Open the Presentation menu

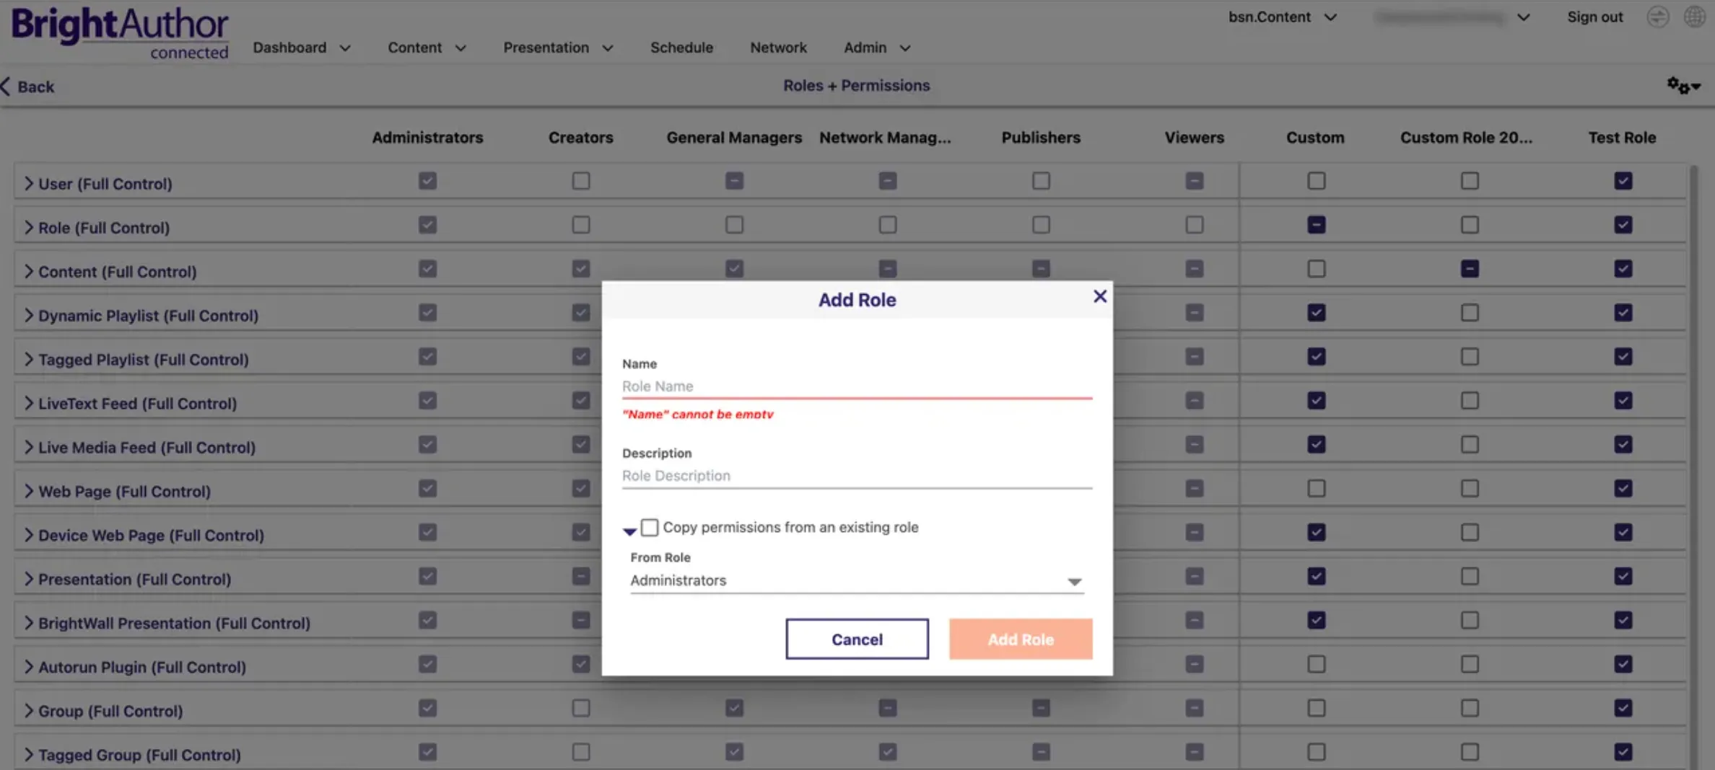pyautogui.click(x=558, y=48)
